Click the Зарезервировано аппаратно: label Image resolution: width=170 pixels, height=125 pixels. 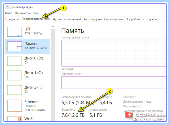pyautogui.click(x=143, y=111)
